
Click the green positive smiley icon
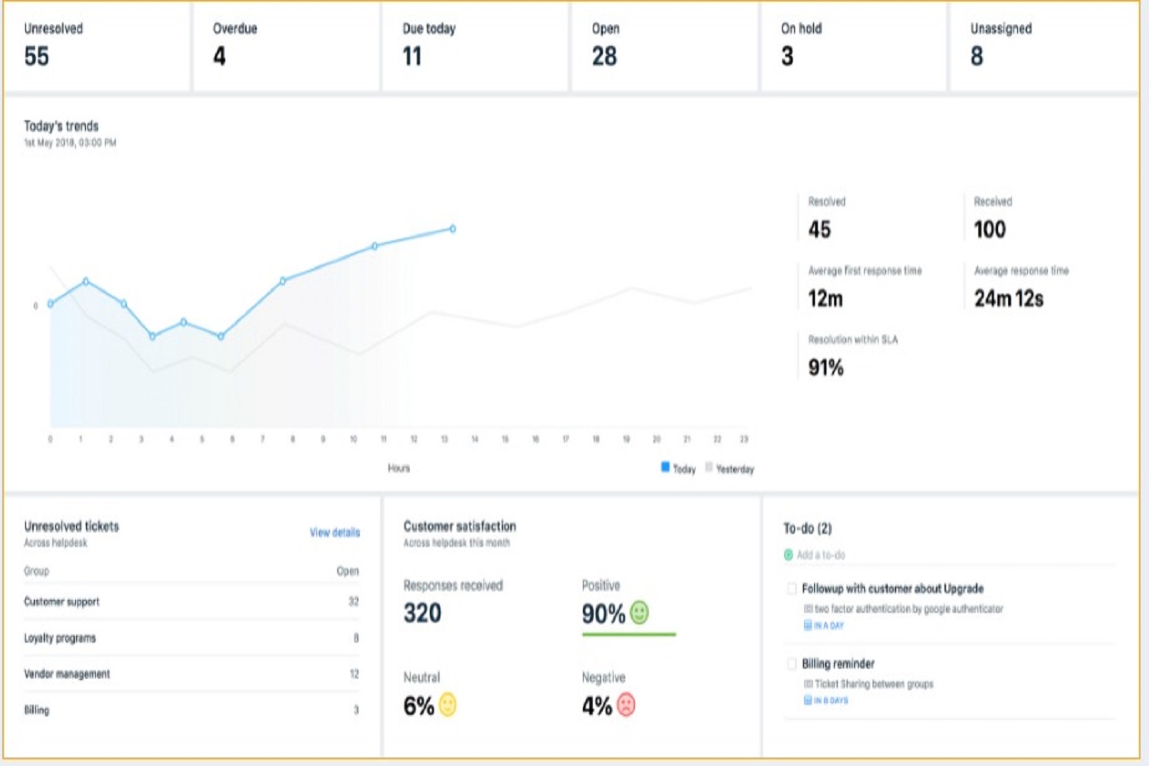click(x=639, y=612)
